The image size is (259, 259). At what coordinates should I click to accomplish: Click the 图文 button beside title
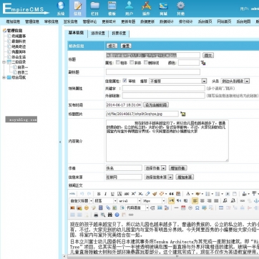click(x=208, y=55)
